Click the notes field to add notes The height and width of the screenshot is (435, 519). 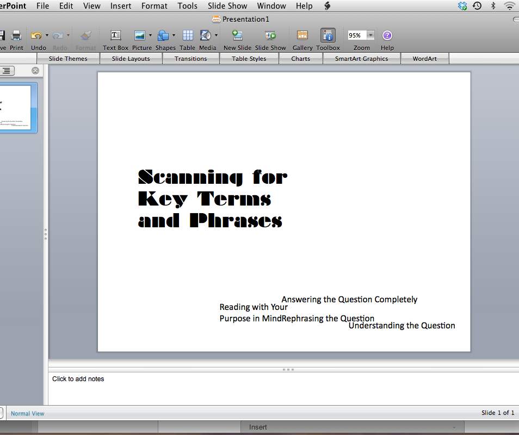272,387
